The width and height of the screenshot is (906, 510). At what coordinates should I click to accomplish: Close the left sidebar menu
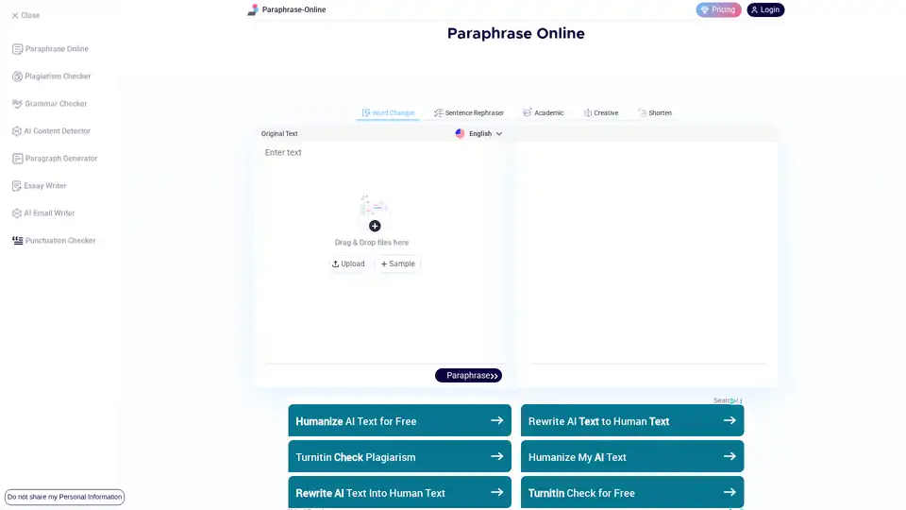25,15
